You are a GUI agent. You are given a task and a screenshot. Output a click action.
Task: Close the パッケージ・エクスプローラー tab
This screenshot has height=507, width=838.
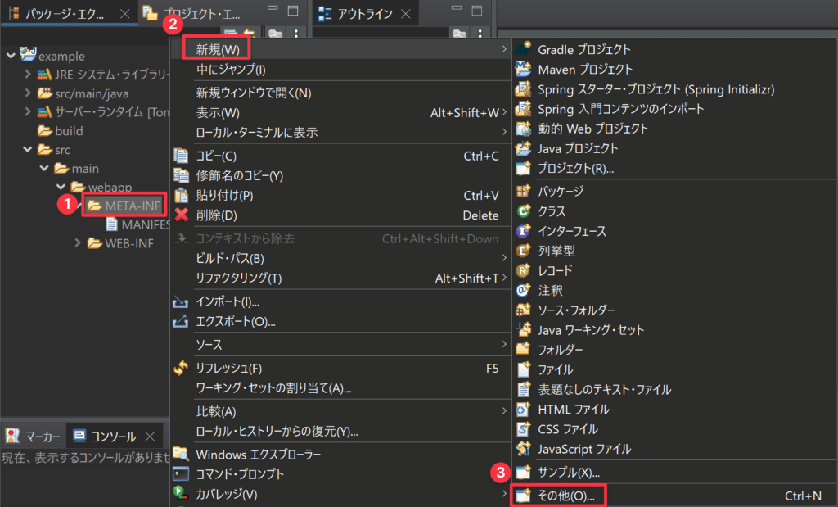pos(124,14)
